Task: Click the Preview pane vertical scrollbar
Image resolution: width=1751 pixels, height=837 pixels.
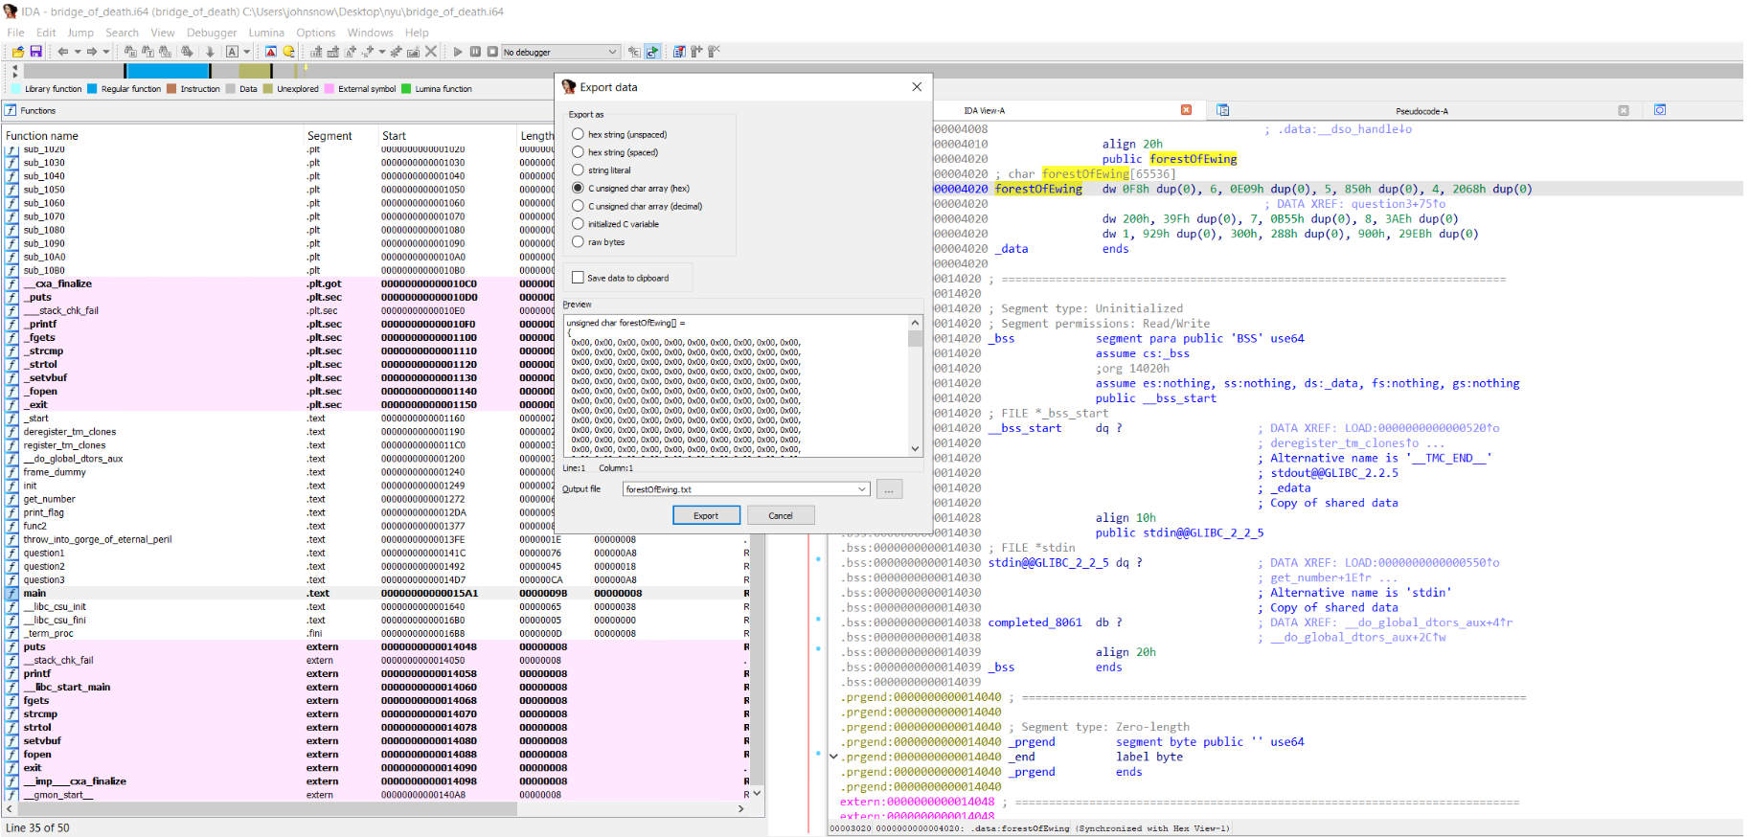Action: tap(915, 387)
